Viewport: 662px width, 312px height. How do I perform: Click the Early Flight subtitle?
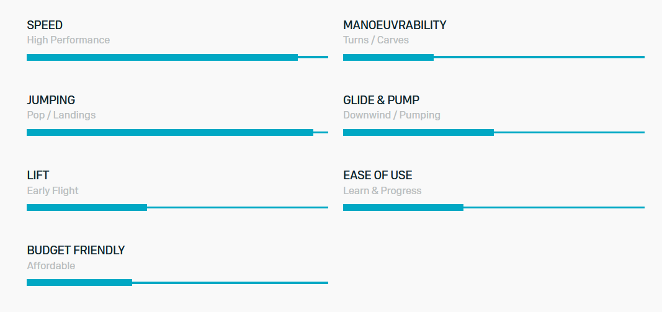pos(53,191)
